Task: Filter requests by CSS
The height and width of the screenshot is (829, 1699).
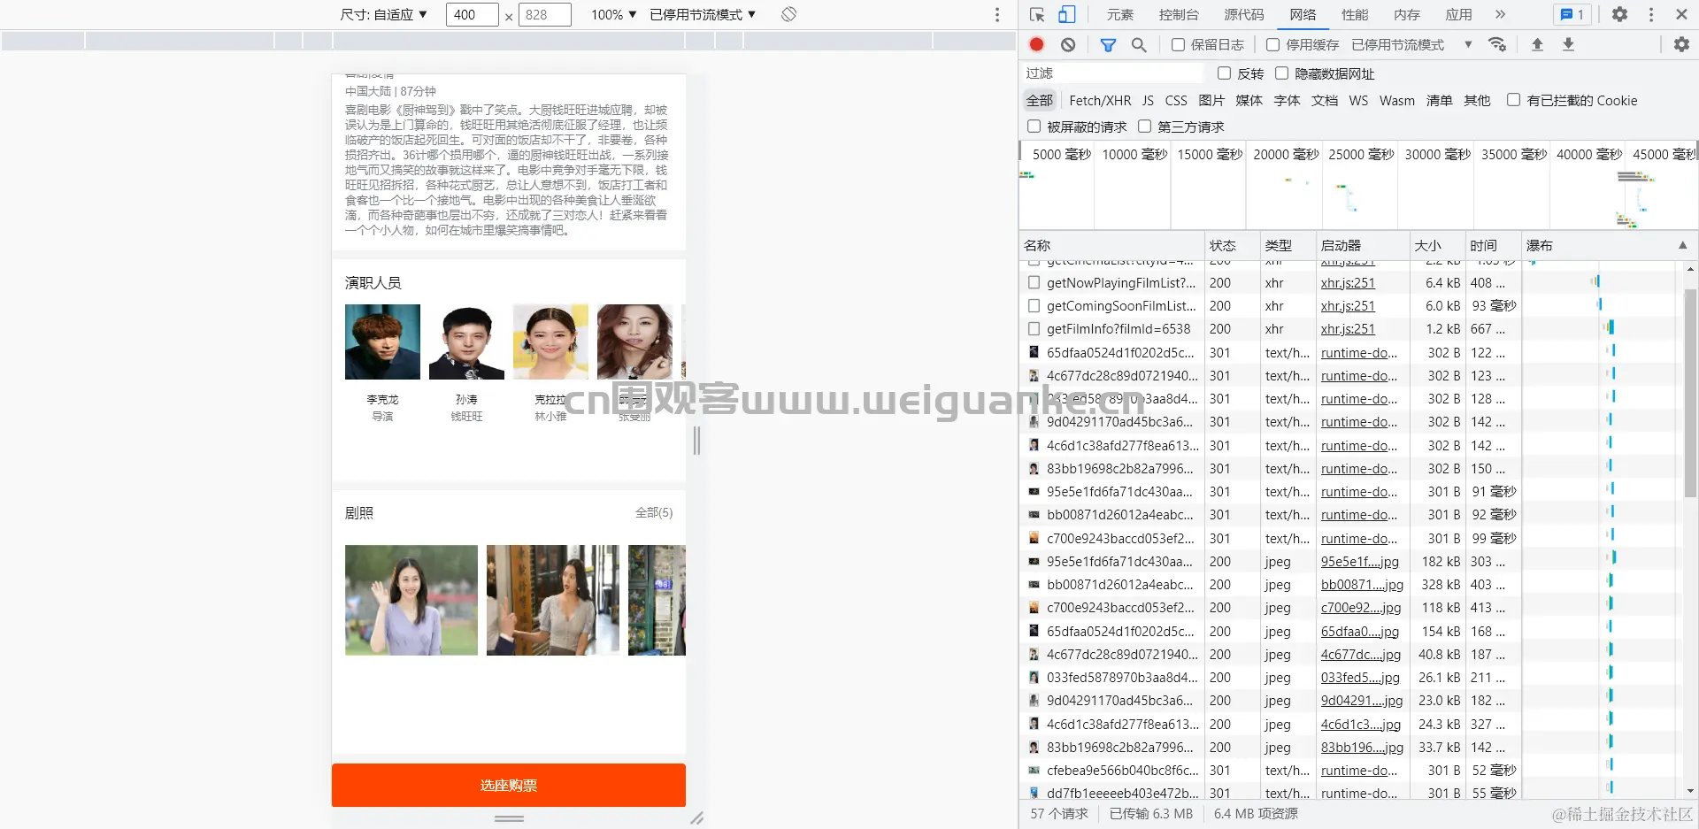Action: coord(1176,100)
